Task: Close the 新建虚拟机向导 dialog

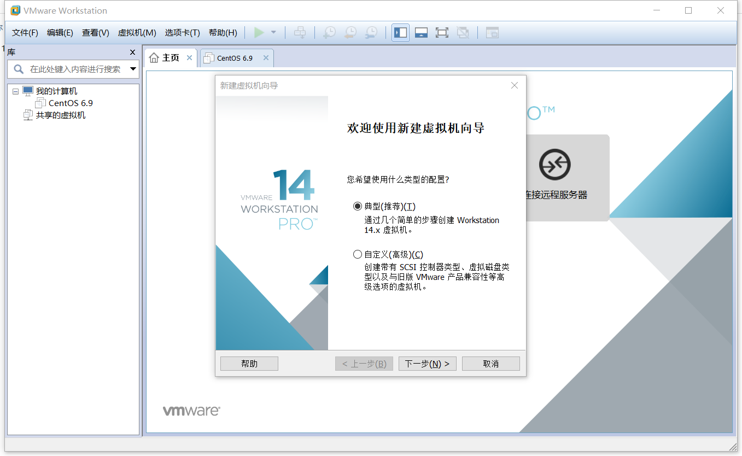Action: 514,85
